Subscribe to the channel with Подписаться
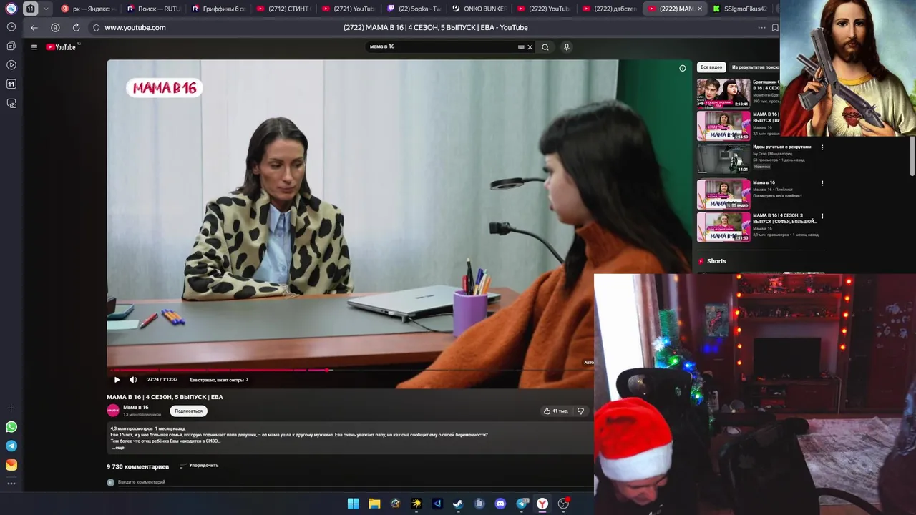The width and height of the screenshot is (916, 515). click(188, 411)
